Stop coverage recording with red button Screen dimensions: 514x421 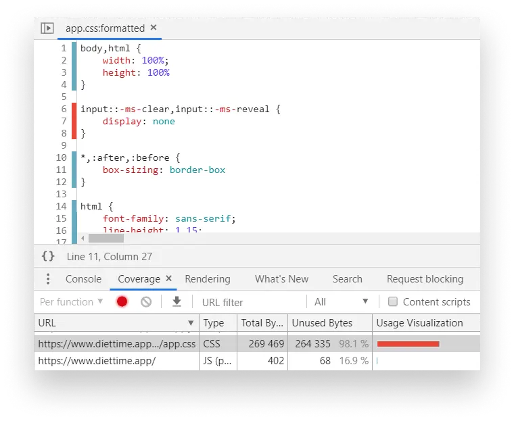click(122, 302)
